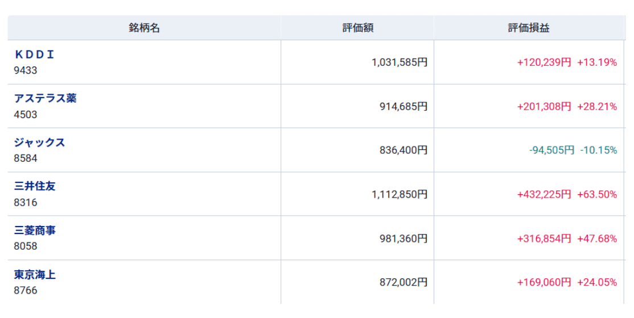Select the +316,854円 profit value

tap(544, 238)
